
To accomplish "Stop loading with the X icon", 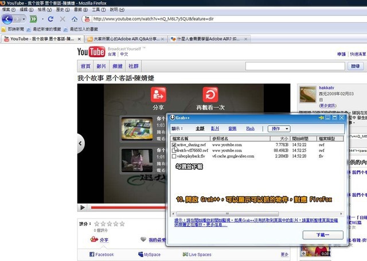I will tap(63, 19).
